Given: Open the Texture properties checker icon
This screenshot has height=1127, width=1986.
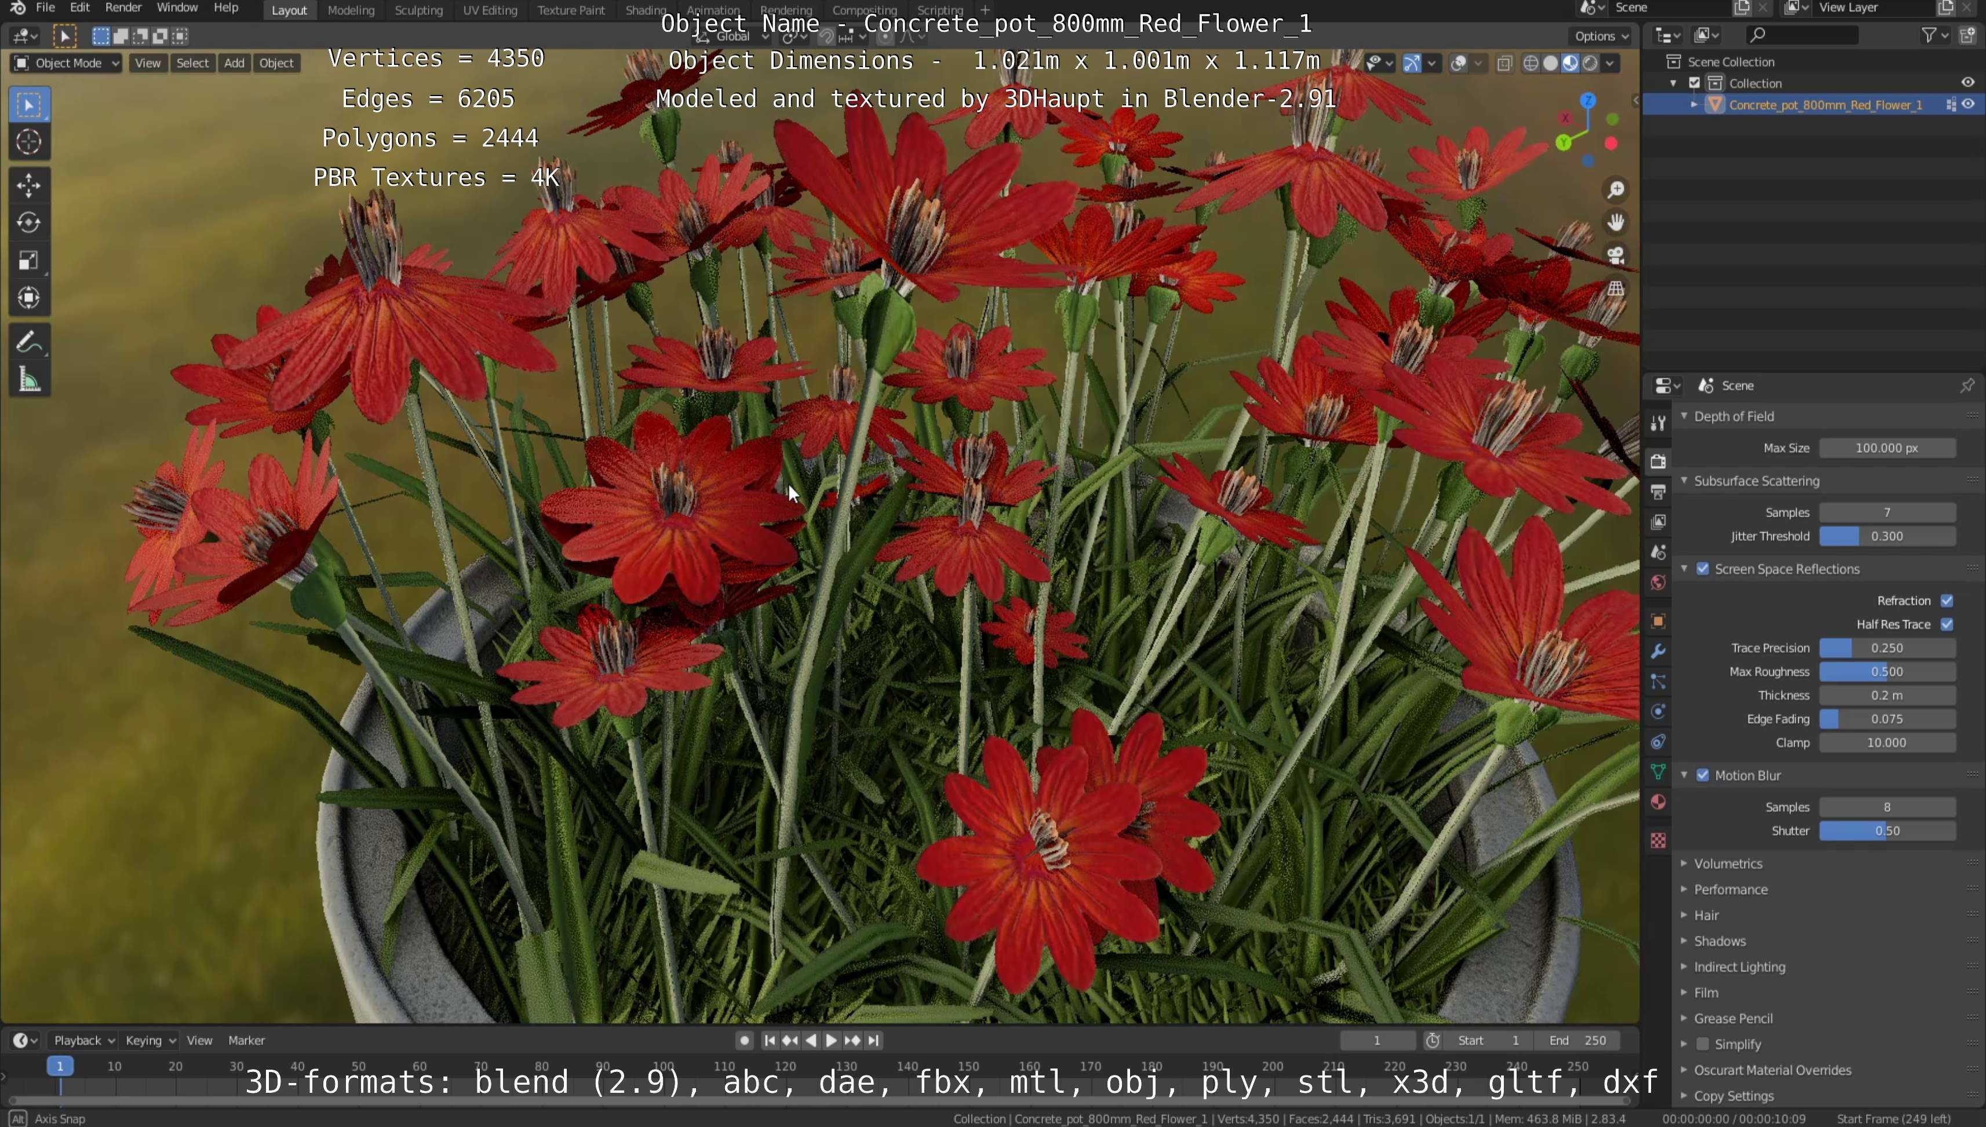Looking at the screenshot, I should [x=1657, y=840].
